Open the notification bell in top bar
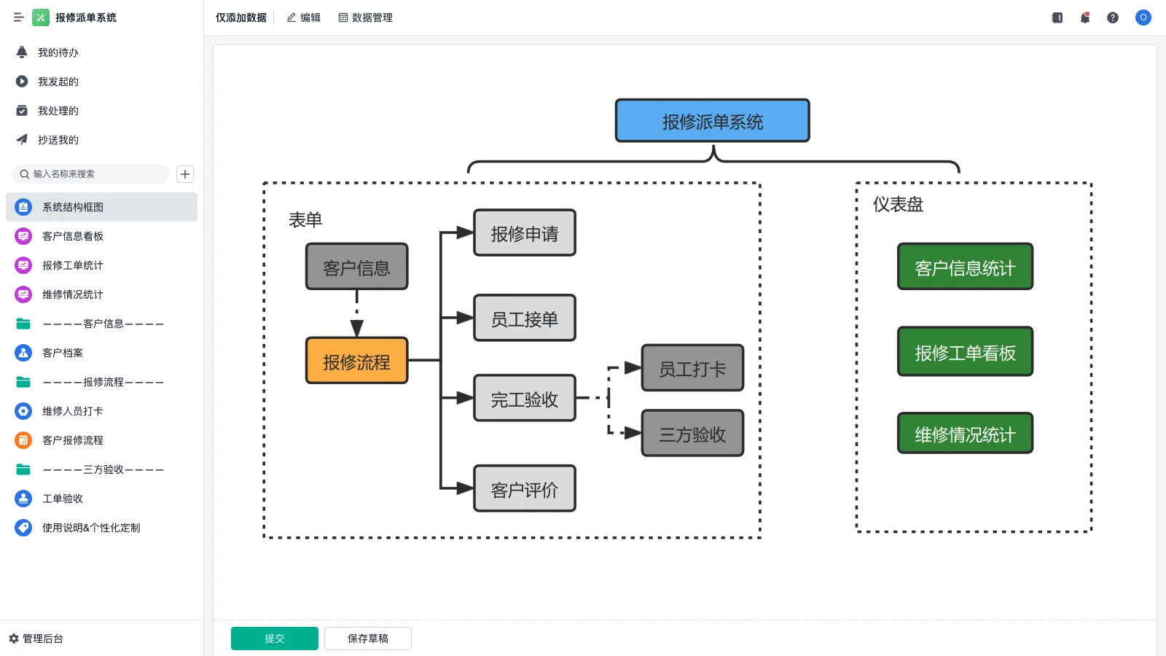 tap(1085, 17)
